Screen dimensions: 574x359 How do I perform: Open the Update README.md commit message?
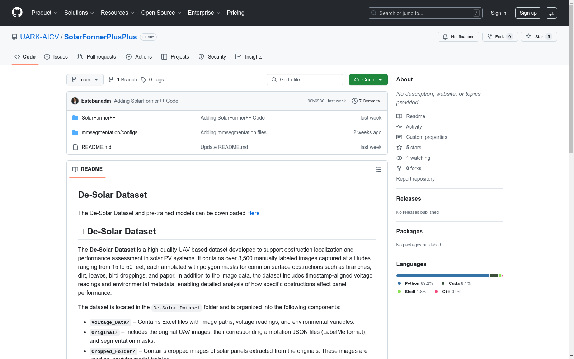(224, 147)
